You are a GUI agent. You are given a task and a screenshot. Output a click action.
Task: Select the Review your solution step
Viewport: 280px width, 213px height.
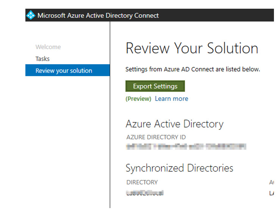click(67, 70)
